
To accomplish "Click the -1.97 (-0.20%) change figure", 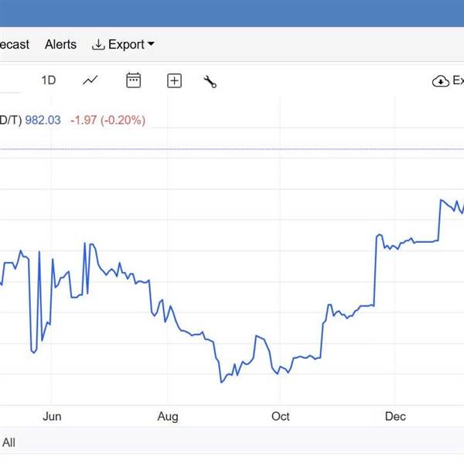I will click(107, 120).
